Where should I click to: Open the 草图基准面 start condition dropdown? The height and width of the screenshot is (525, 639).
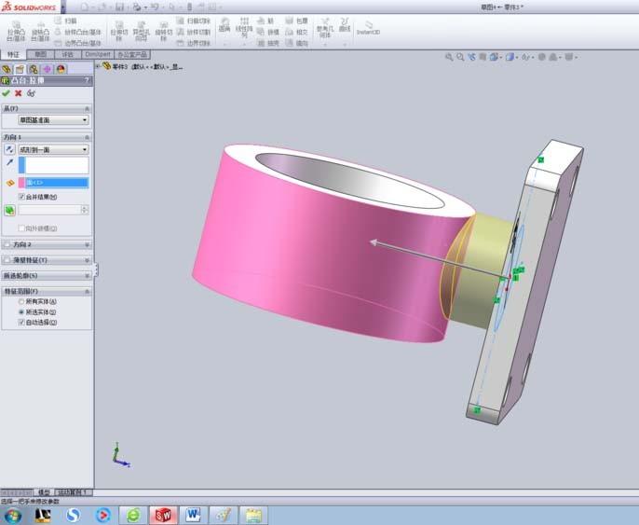point(53,120)
